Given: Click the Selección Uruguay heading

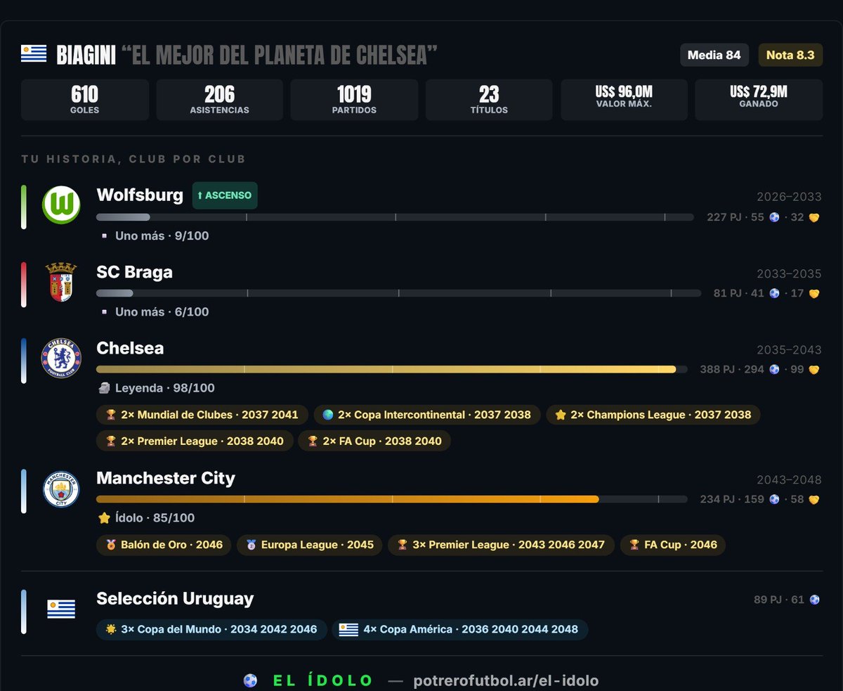Looking at the screenshot, I should pyautogui.click(x=175, y=599).
